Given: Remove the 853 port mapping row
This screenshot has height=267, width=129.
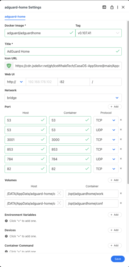Looking at the screenshot, I should click(x=121, y=149).
